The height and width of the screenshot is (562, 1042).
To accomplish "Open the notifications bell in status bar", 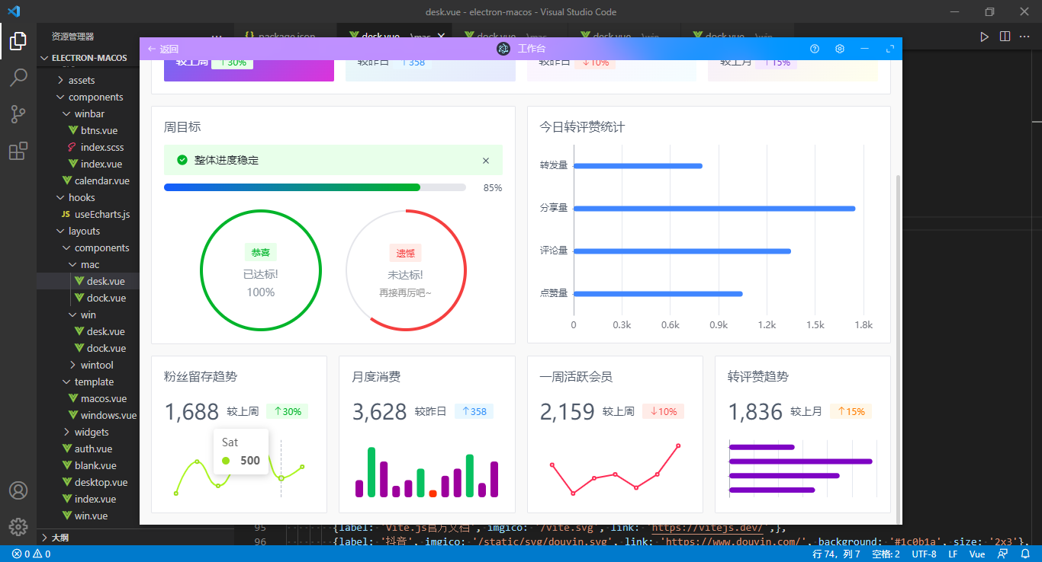I will pyautogui.click(x=1025, y=554).
